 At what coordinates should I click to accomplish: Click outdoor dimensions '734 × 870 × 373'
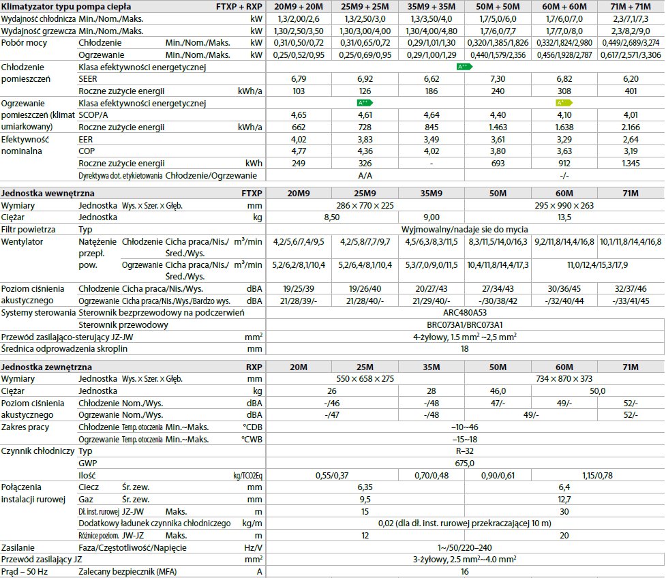point(564,379)
